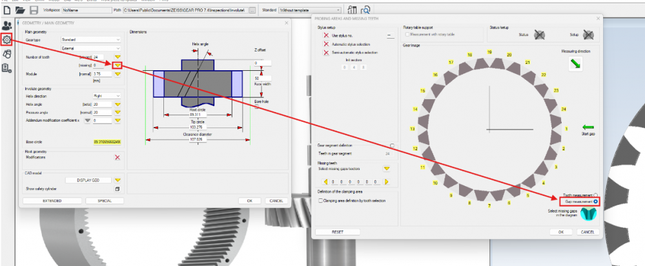Check Clamping area definition by tooth selection
Image resolution: width=645 pixels, height=266 pixels.
[x=321, y=200]
